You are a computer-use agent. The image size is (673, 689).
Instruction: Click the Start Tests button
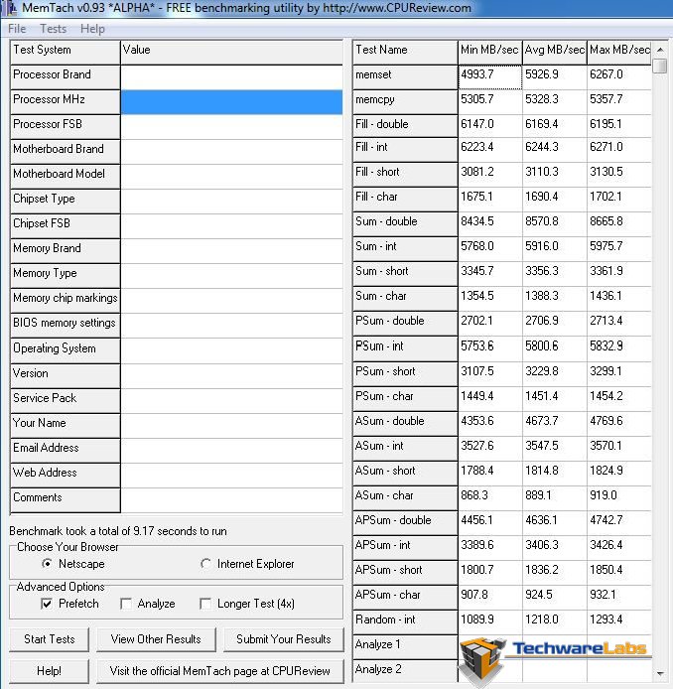coord(50,639)
